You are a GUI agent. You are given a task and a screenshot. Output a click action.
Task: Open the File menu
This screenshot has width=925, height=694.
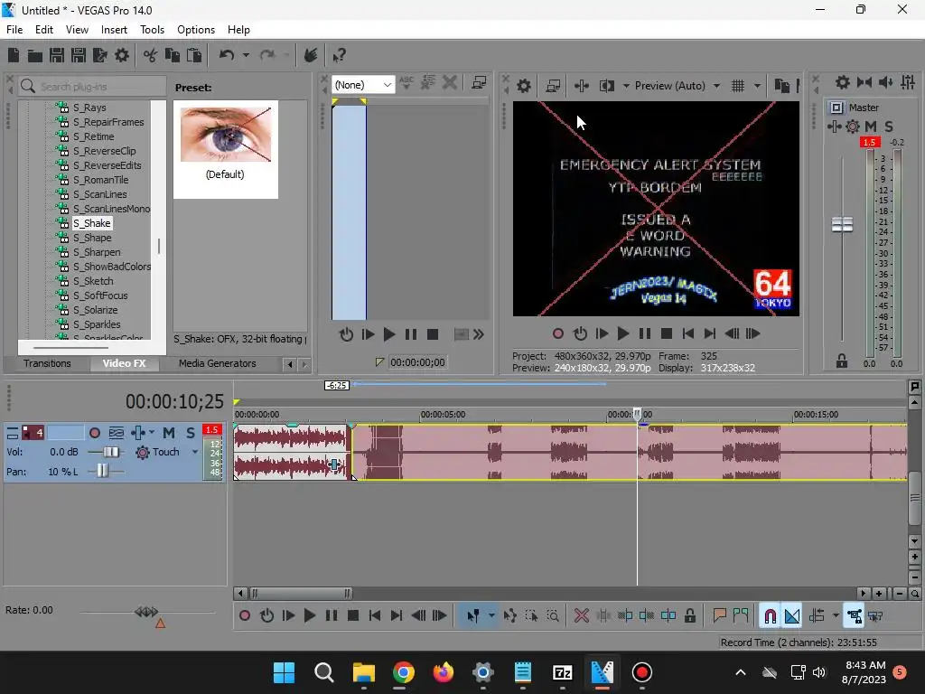[14, 30]
